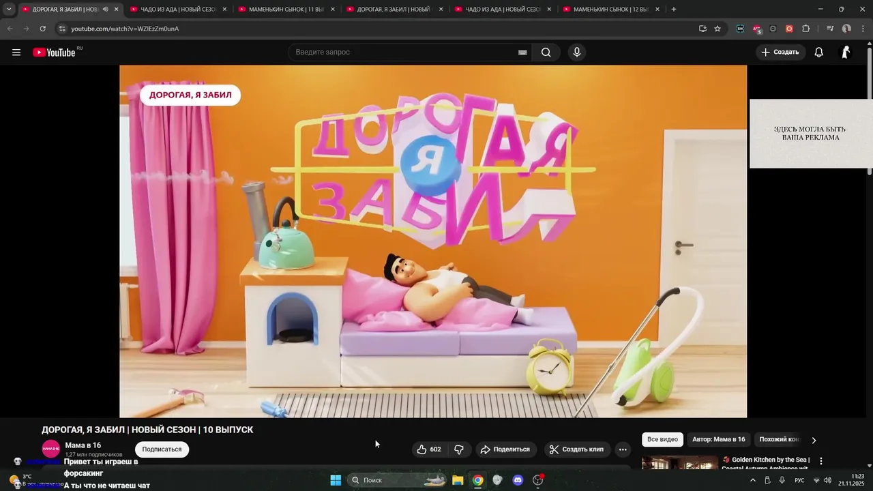Click the ЗДЕСЬ МОГЛА БЫТЬ ВАША РЕКЛАМА banner
This screenshot has width=873, height=491.
pos(810,134)
